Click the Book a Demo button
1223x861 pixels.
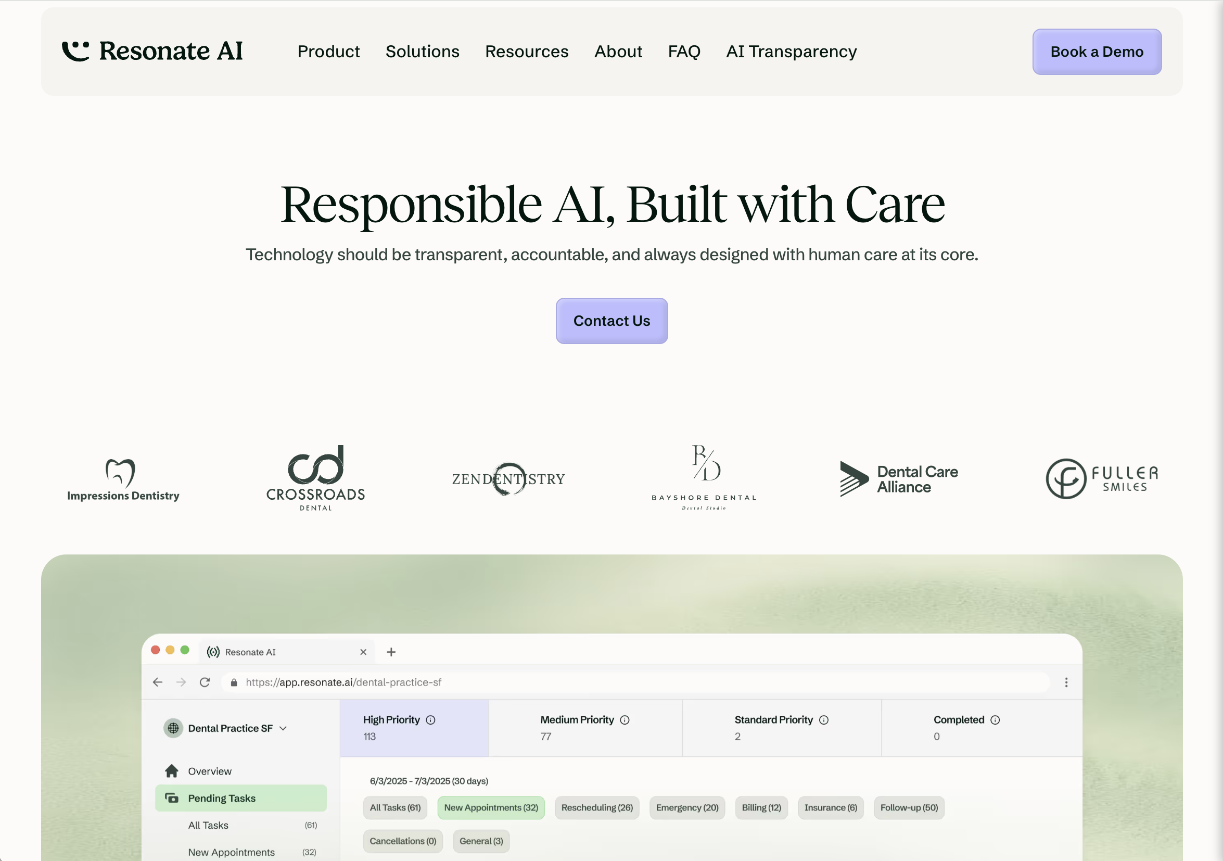coord(1097,51)
